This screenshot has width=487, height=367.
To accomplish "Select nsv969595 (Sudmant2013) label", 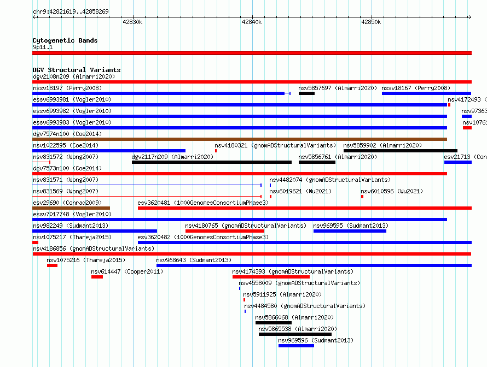I will tap(351, 226).
